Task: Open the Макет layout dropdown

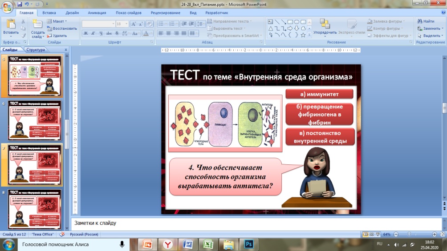Action: tap(58, 21)
